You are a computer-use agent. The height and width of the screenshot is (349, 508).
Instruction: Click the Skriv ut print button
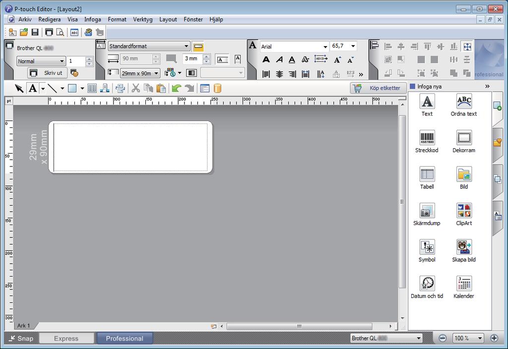click(47, 73)
